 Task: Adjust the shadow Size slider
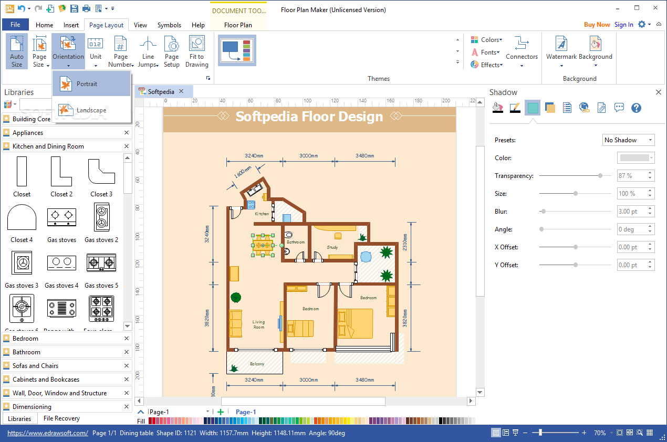click(x=576, y=194)
